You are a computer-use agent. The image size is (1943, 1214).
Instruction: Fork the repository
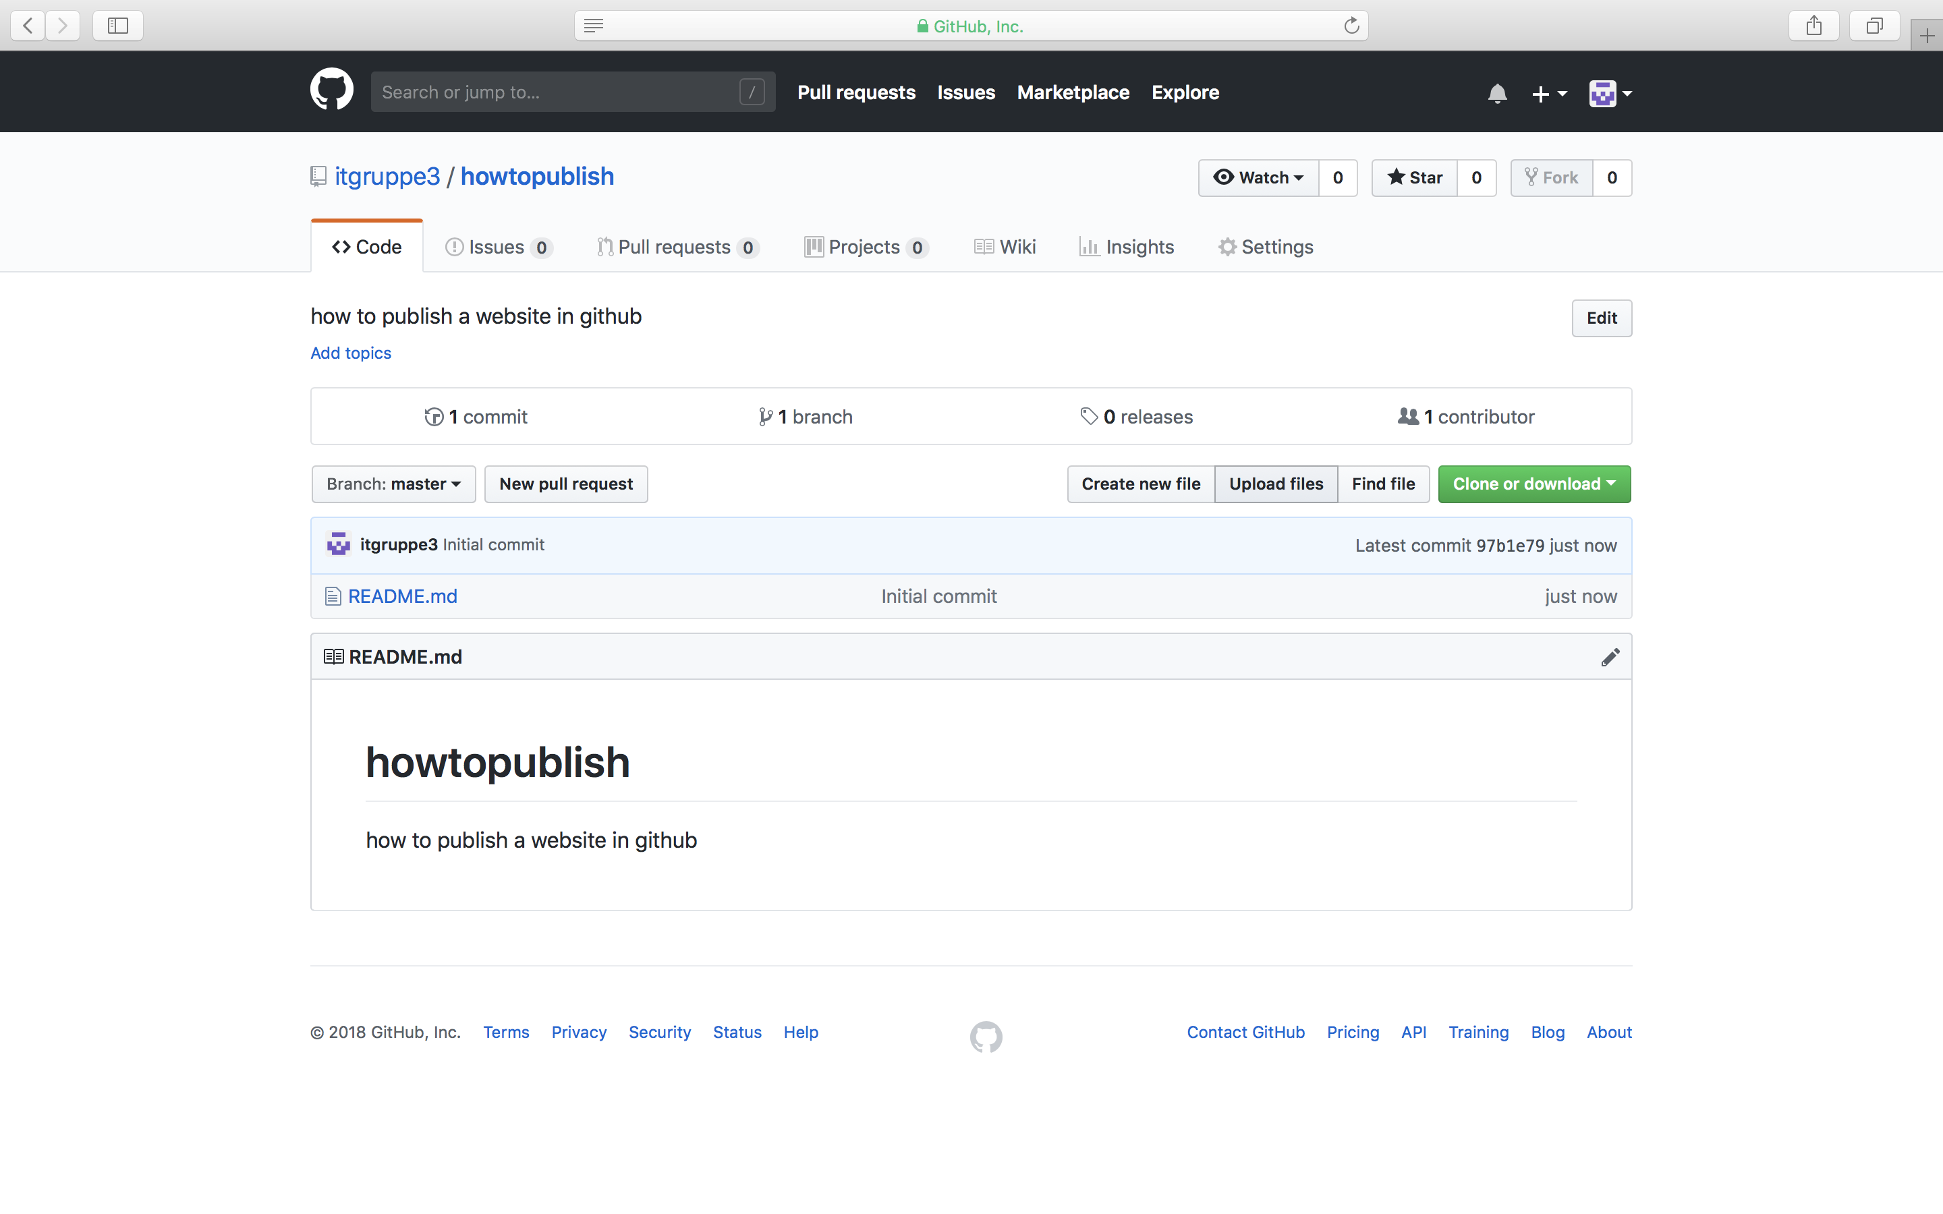(1551, 177)
